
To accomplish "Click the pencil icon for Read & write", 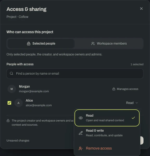I will coord(81,133).
